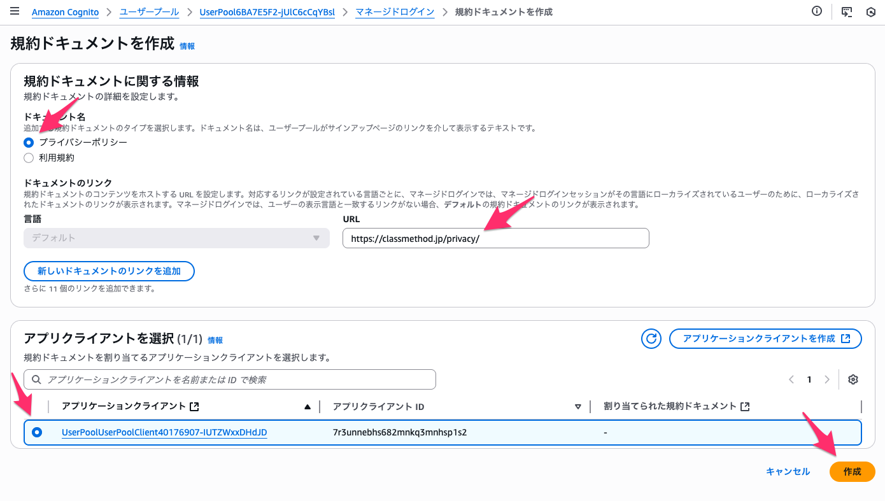Navigate to Amazon Cognito breadcrumb
Image resolution: width=885 pixels, height=501 pixels.
(64, 12)
